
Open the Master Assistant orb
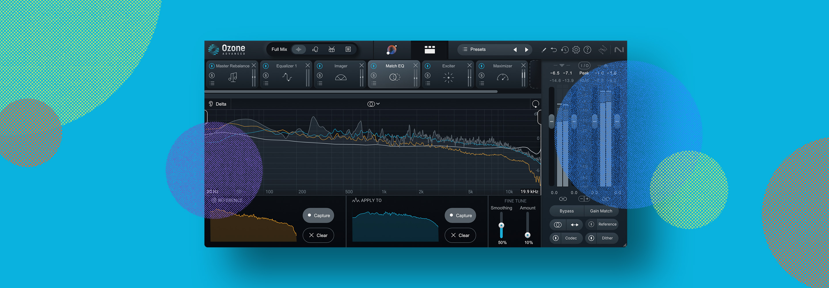[x=392, y=50]
